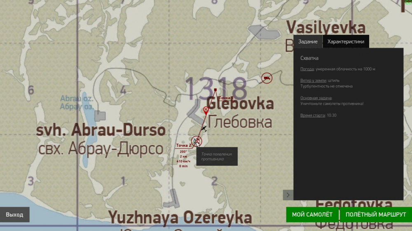
Task: Open the Характеристики tab
Action: coord(346,41)
